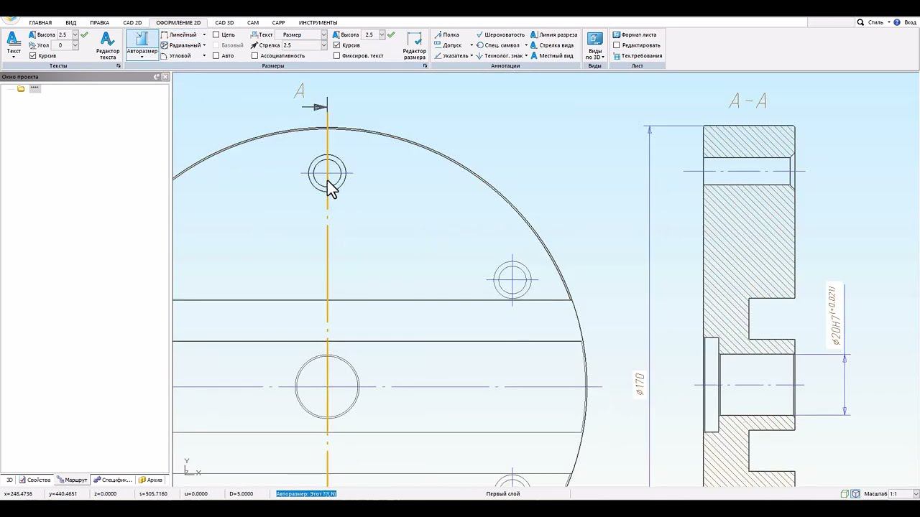Open the Маршрут panel tab
Image resolution: width=920 pixels, height=517 pixels.
[72, 480]
